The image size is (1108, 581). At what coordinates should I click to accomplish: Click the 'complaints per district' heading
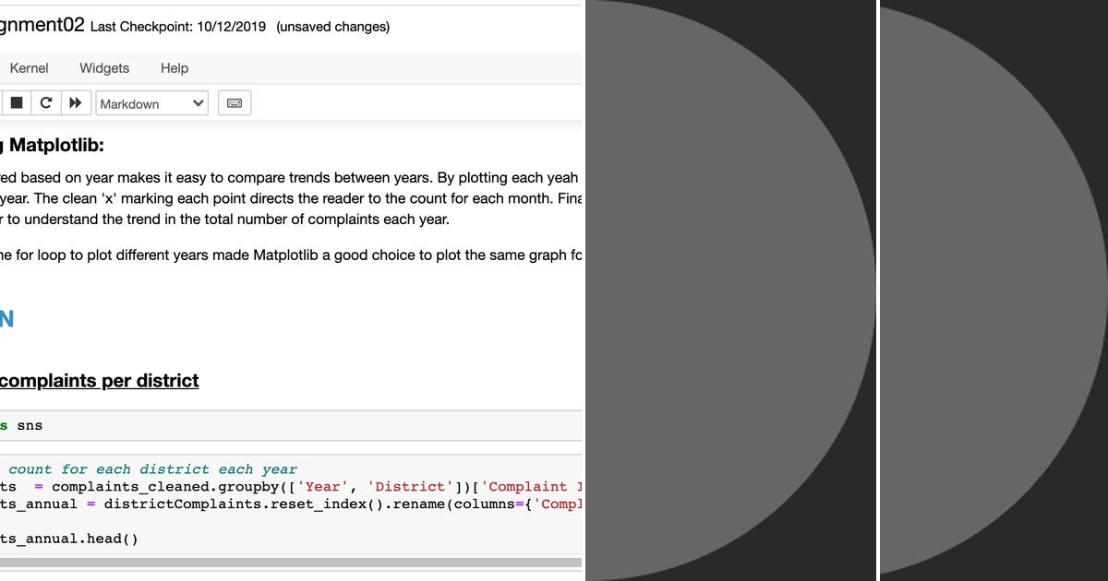99,380
